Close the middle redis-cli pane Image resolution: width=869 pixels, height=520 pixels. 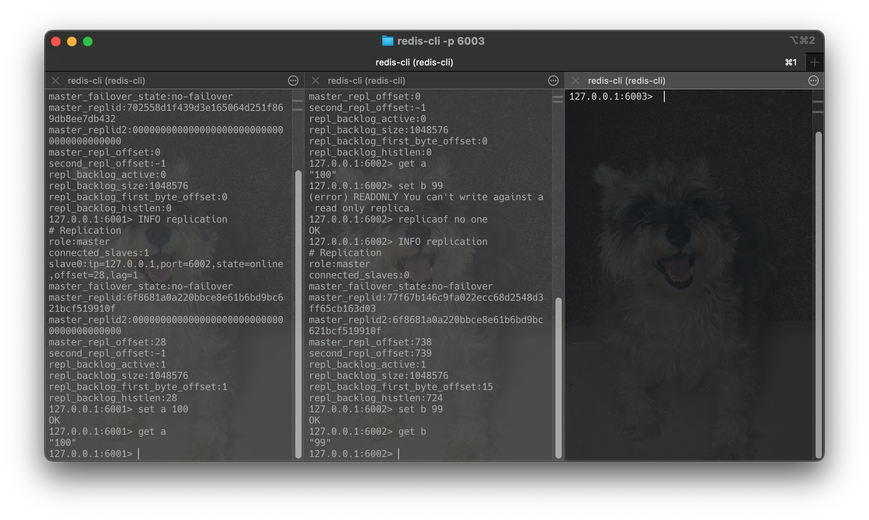[315, 81]
